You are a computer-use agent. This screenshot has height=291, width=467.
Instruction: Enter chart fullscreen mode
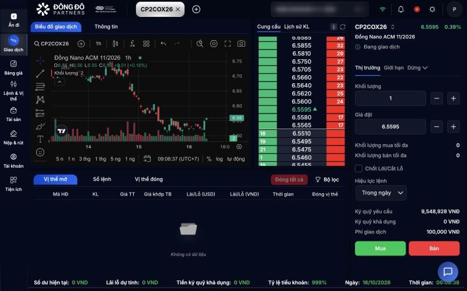pos(228,44)
